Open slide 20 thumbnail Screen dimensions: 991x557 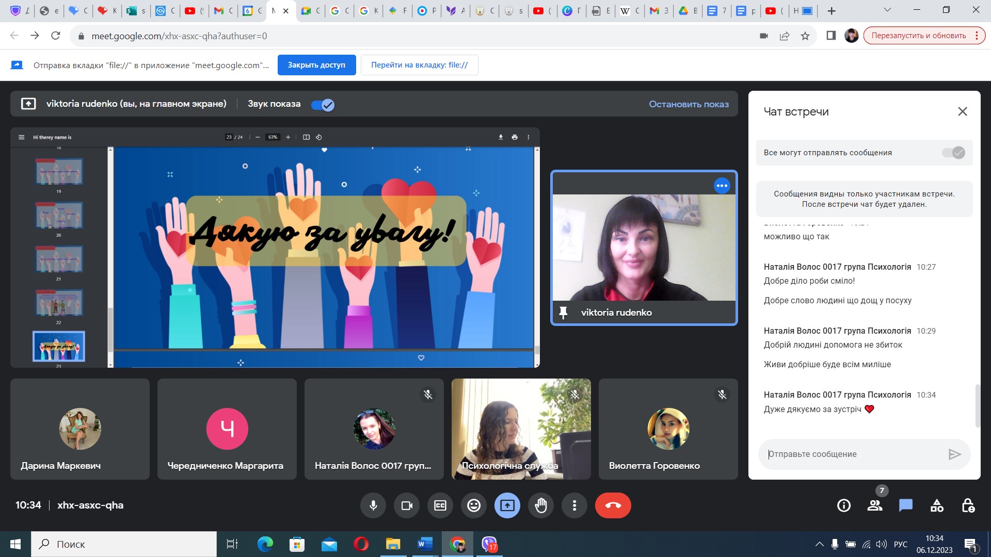tap(59, 215)
